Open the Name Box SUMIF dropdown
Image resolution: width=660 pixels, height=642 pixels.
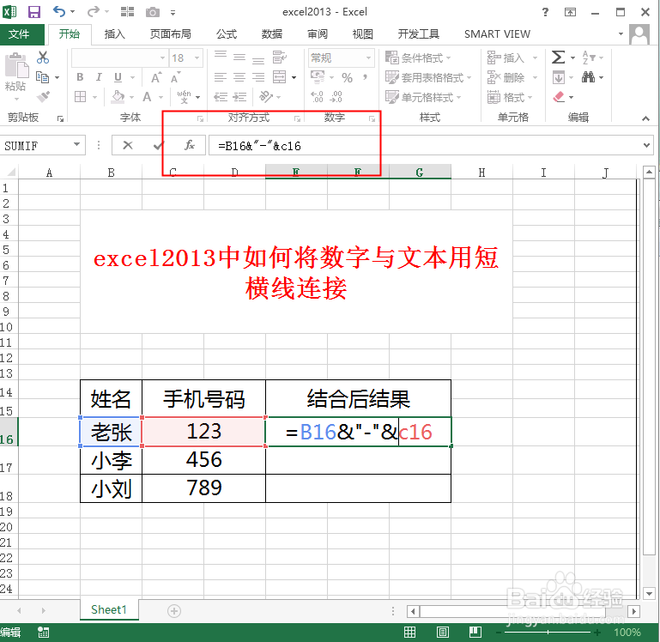click(x=76, y=145)
